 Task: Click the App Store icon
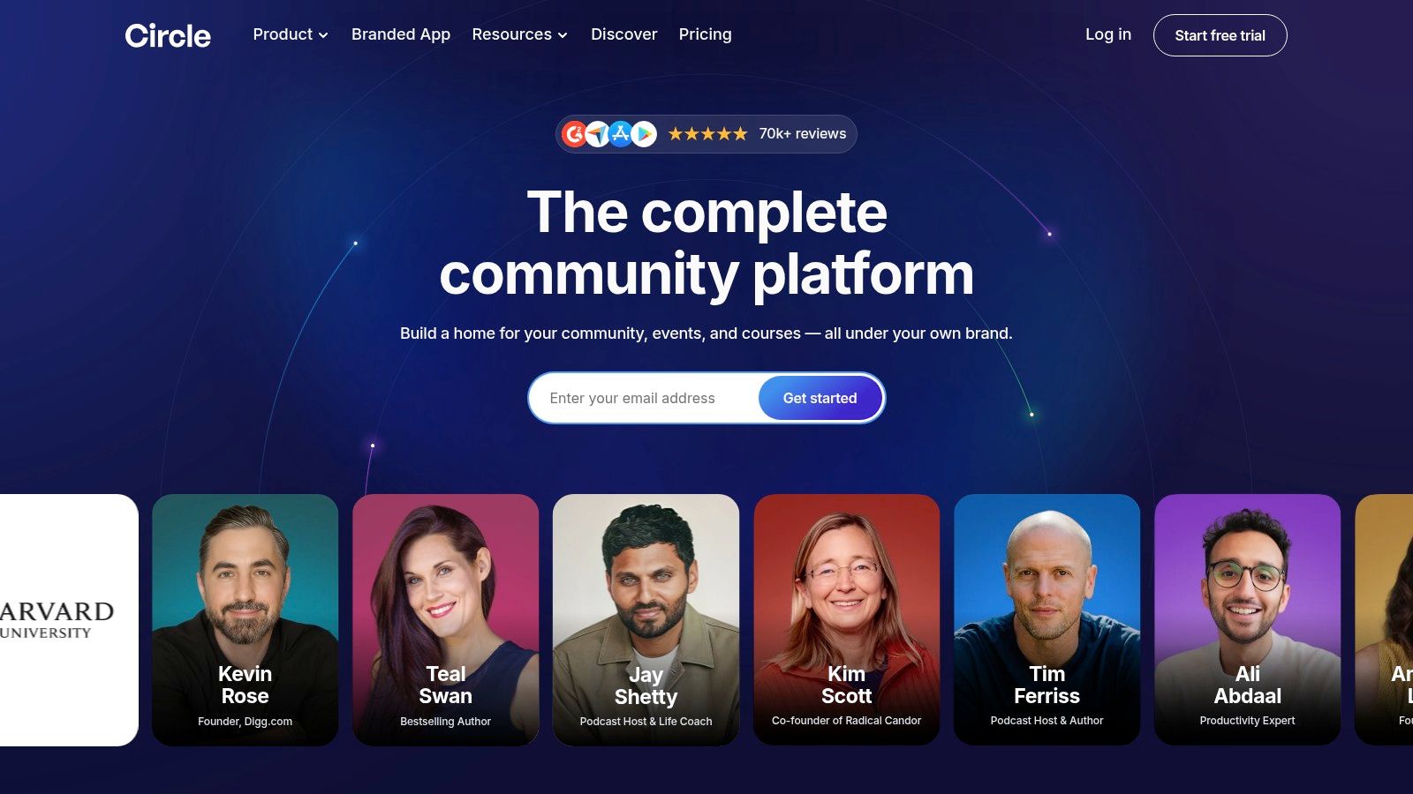tap(621, 134)
